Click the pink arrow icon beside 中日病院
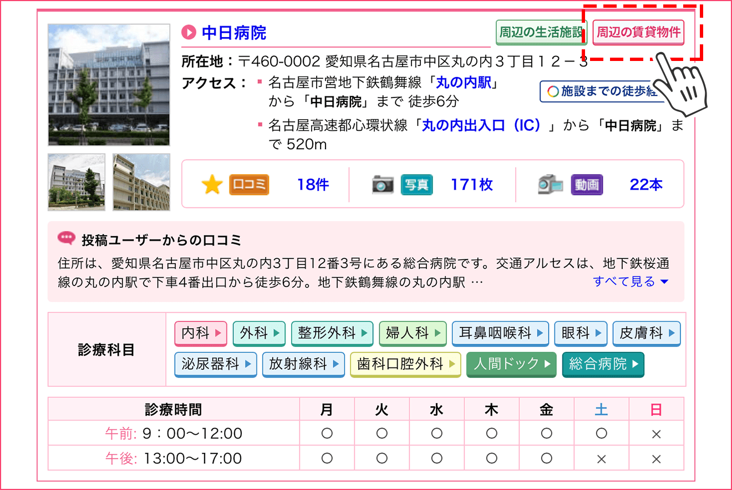 (189, 33)
